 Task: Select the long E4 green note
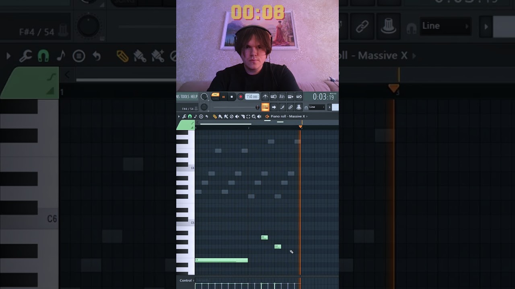pyautogui.click(x=221, y=260)
